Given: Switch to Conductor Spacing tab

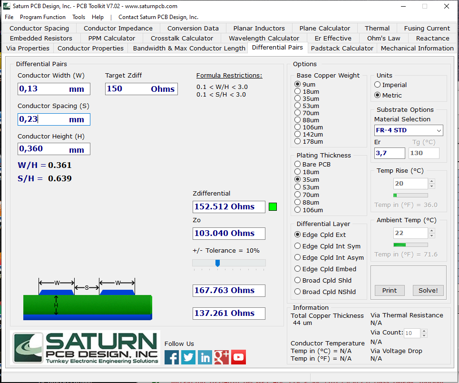Looking at the screenshot, I should [x=39, y=29].
